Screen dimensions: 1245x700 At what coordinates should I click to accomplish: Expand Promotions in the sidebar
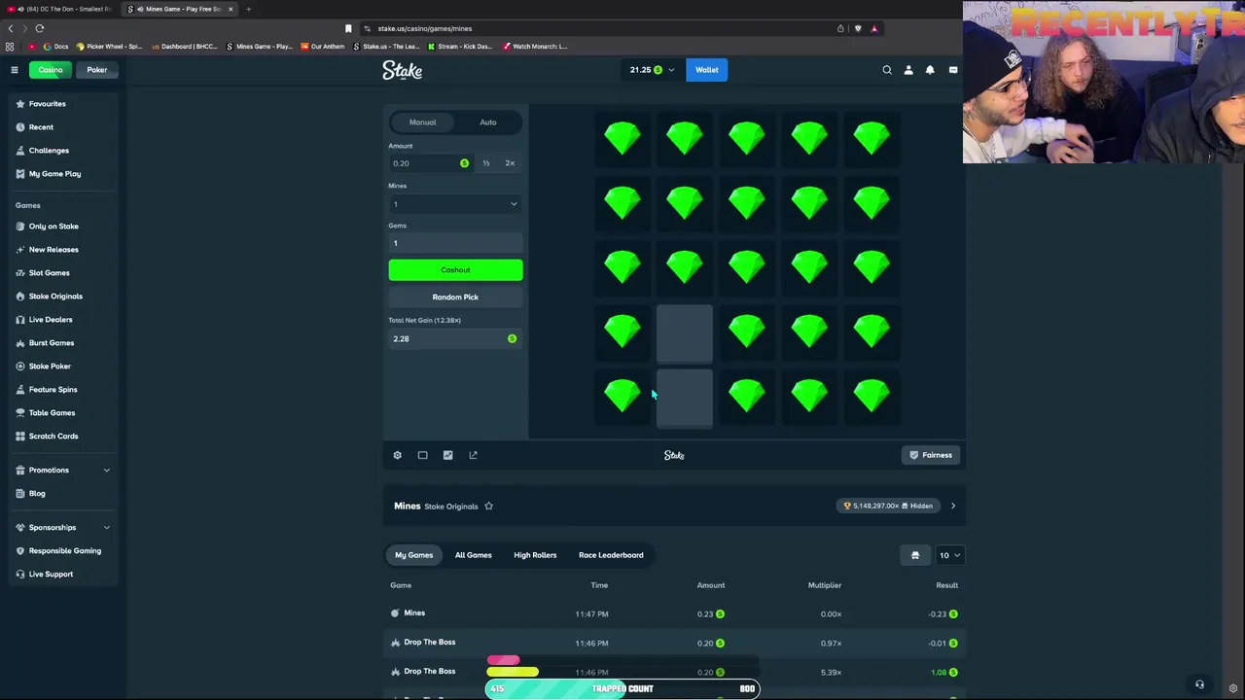62,471
